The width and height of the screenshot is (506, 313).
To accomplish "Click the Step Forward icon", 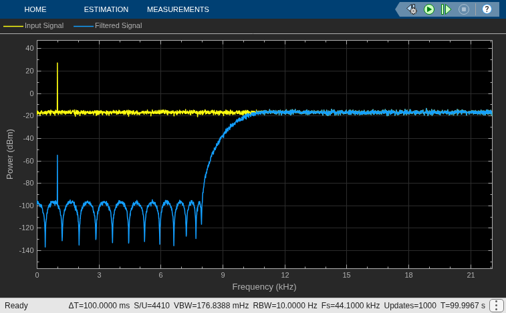I will pos(446,9).
